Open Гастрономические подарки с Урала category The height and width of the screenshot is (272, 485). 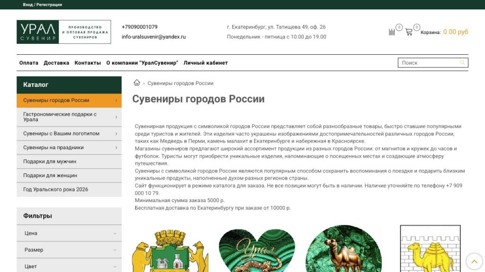[69, 117]
